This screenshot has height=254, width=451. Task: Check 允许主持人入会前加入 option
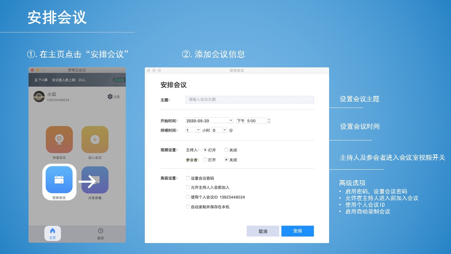188,187
